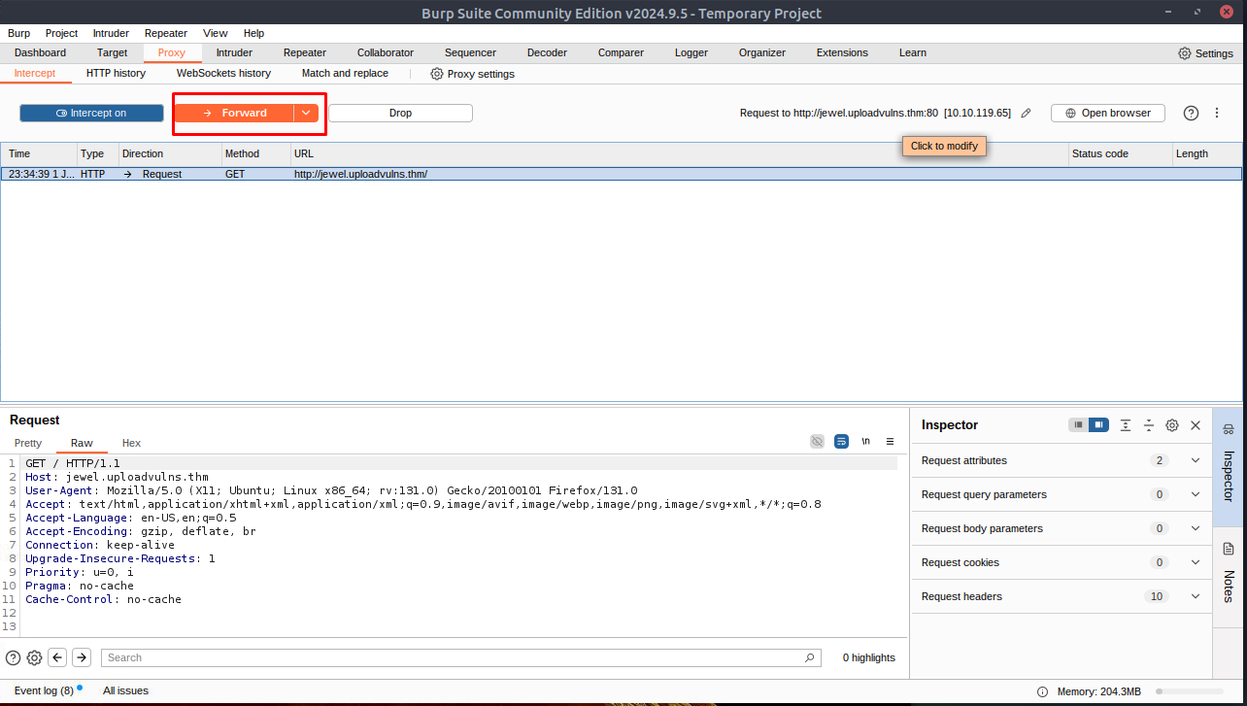Switch request view to Hex
1247x706 pixels.
131,443
